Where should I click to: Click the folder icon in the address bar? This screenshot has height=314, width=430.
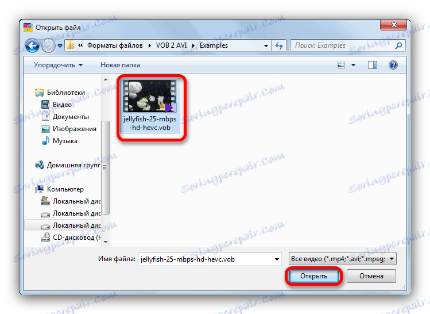coord(70,45)
